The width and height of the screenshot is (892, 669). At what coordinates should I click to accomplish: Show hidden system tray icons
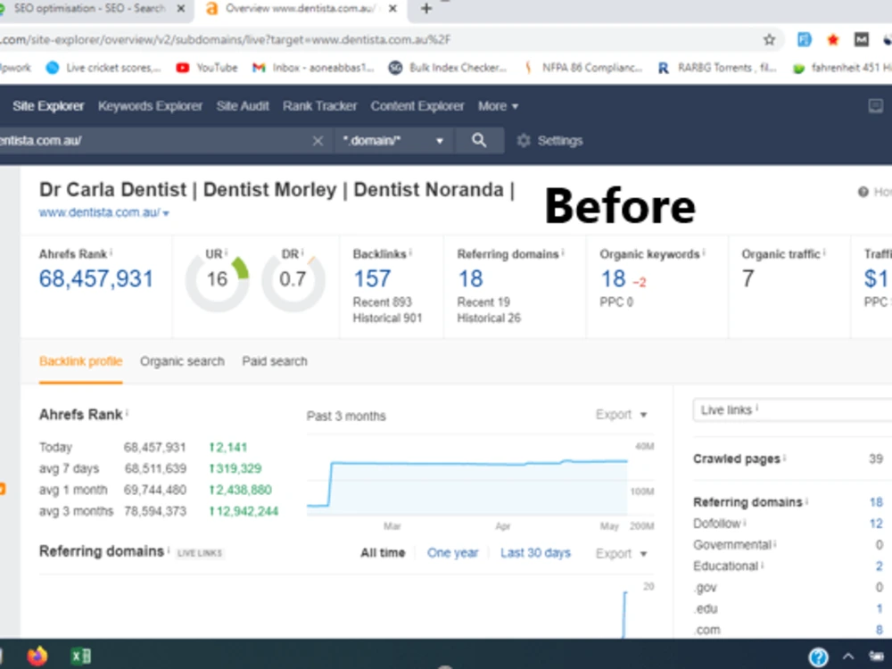[x=848, y=657]
